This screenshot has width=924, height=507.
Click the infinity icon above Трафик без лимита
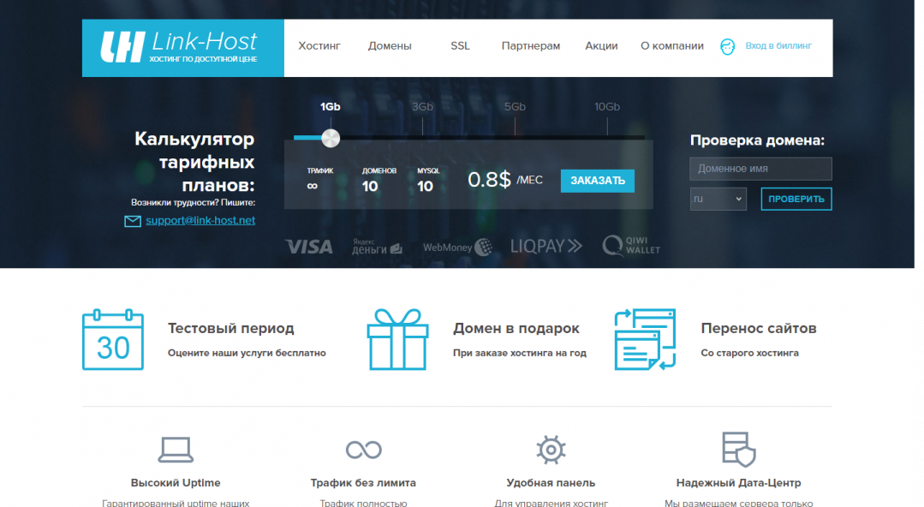click(x=364, y=450)
